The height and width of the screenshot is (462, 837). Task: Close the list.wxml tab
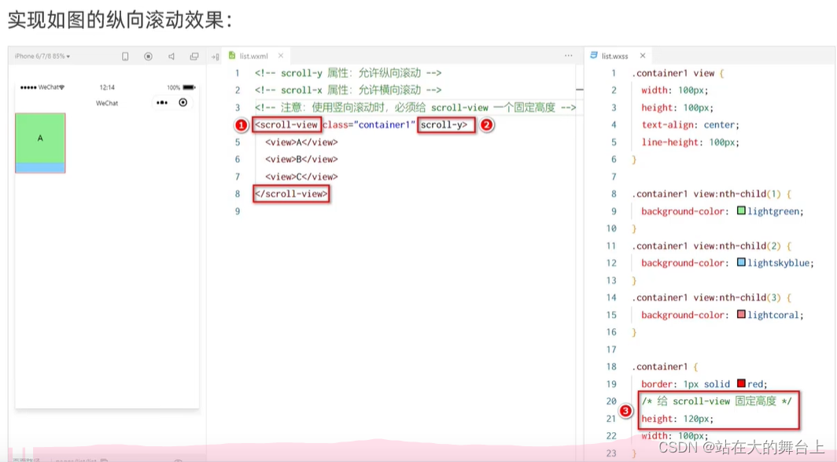coord(281,56)
